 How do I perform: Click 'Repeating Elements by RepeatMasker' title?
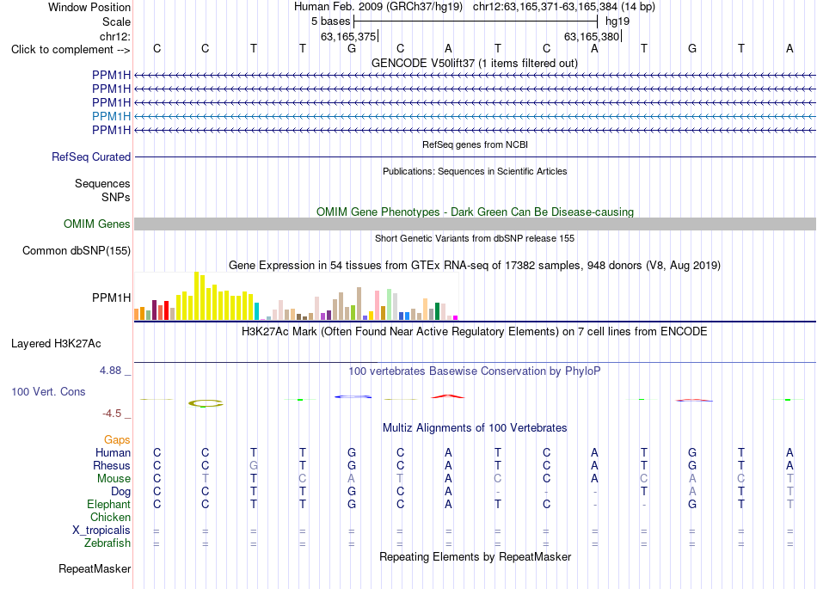click(475, 556)
